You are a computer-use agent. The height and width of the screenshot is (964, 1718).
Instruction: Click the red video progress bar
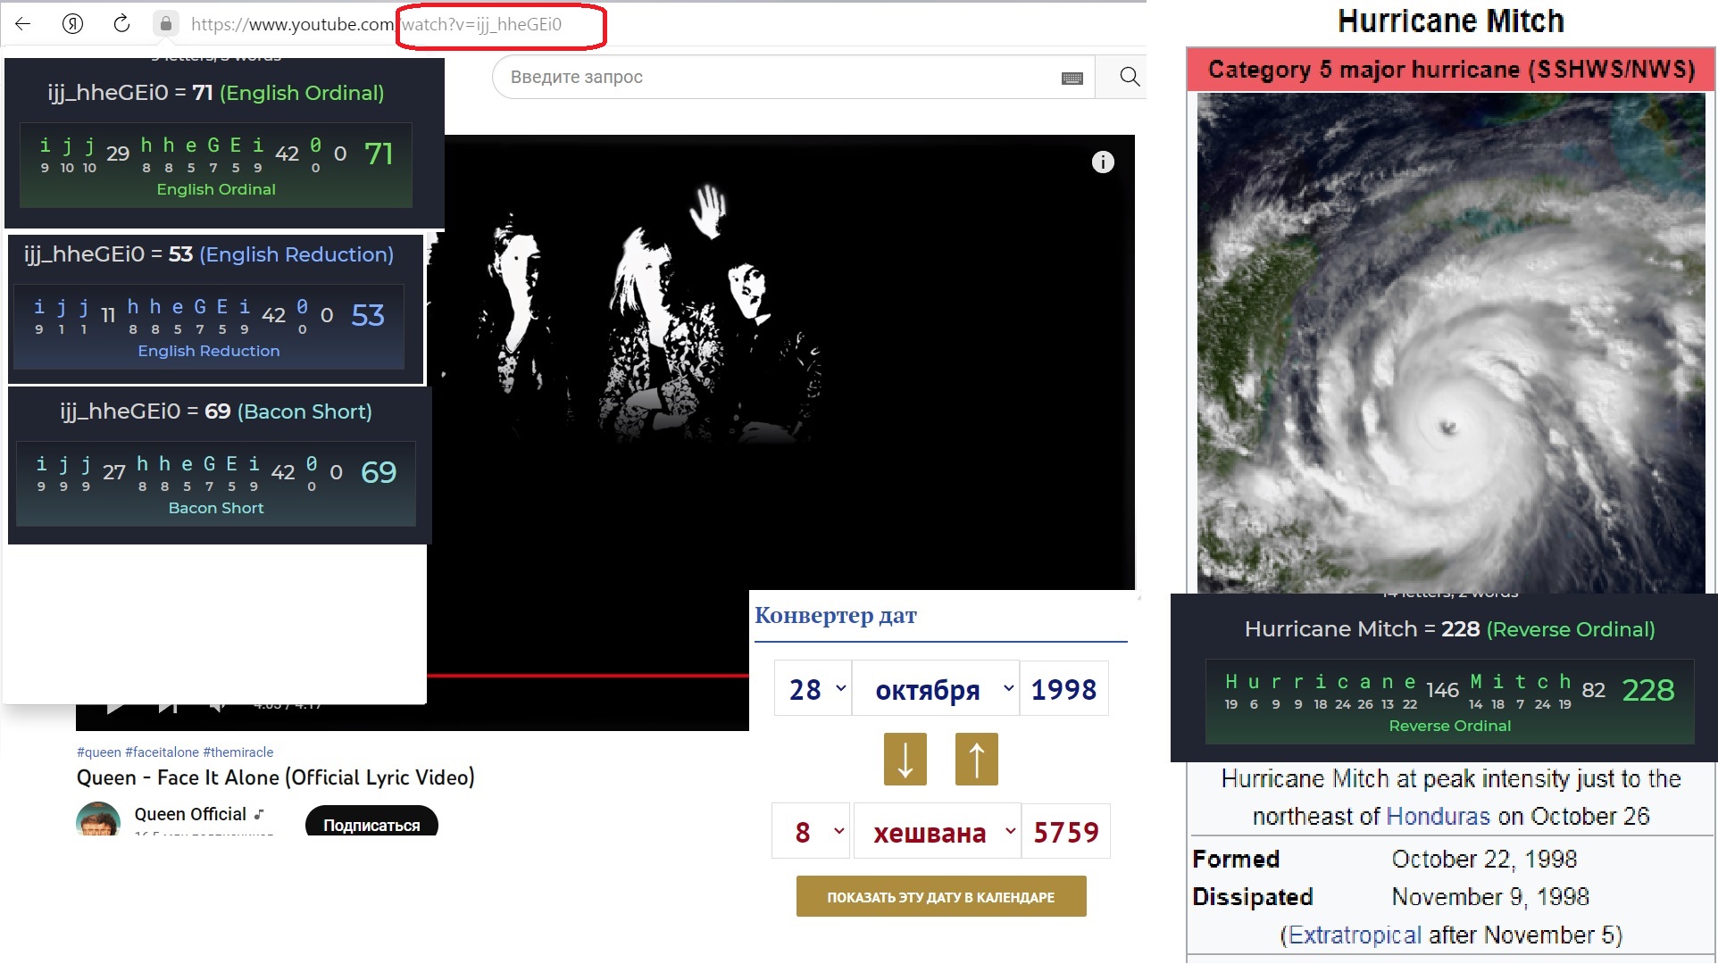point(588,676)
